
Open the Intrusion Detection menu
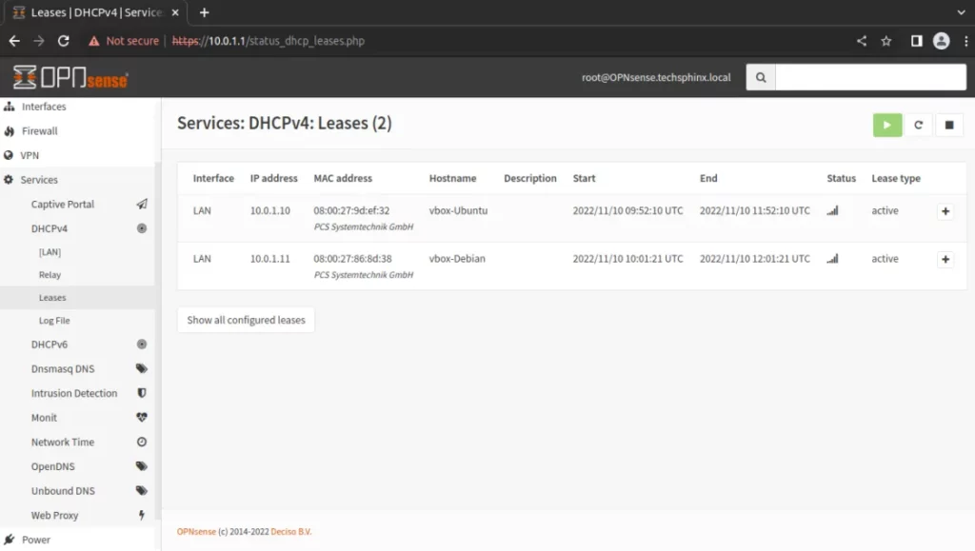click(x=74, y=393)
